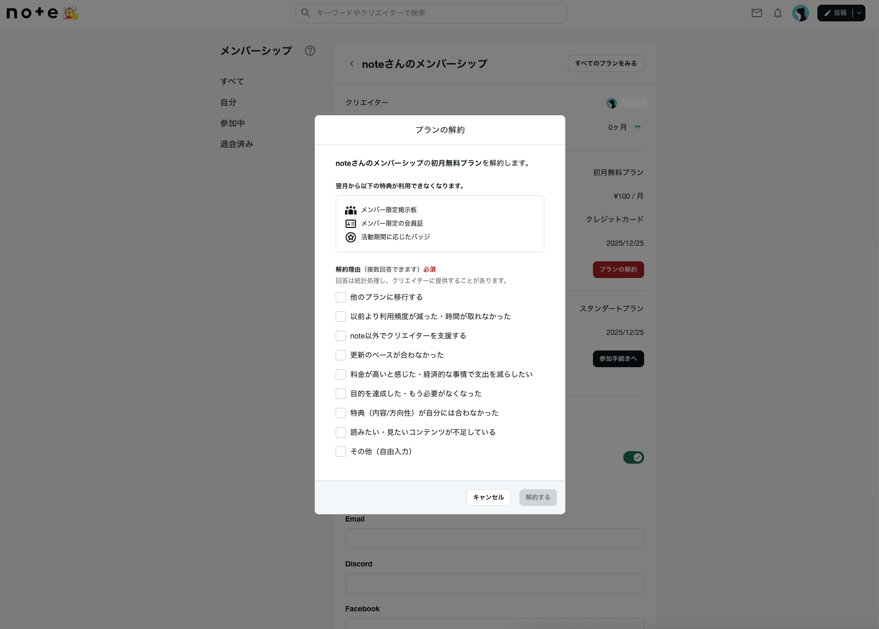Open the messages envelope icon
Screen dimensions: 879x629
coord(757,13)
